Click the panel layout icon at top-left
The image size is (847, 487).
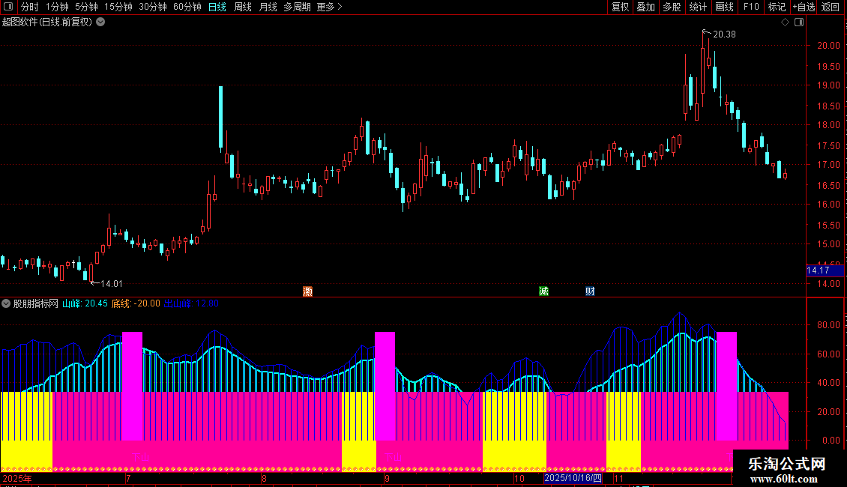click(8, 7)
